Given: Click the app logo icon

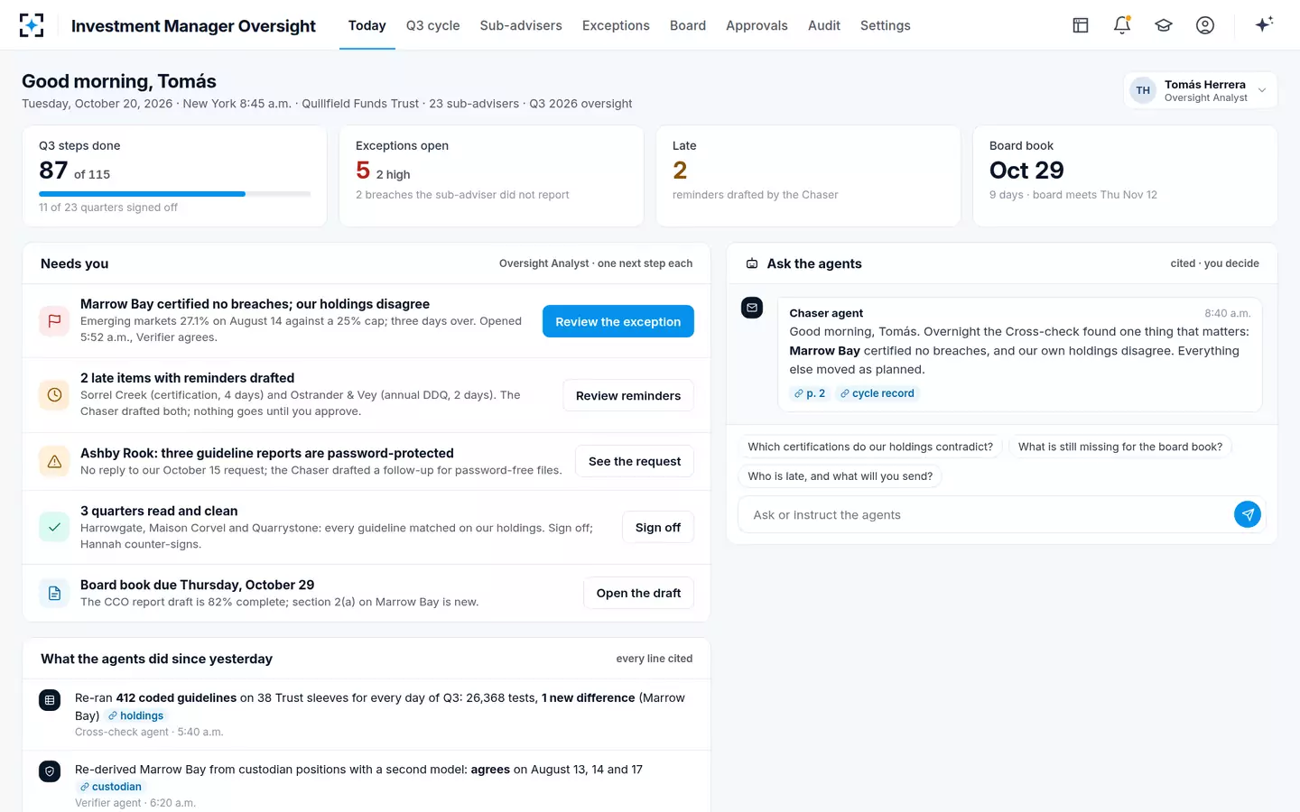Looking at the screenshot, I should [32, 25].
